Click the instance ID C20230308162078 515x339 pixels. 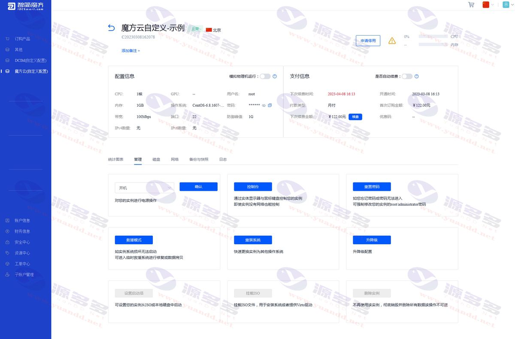[138, 37]
